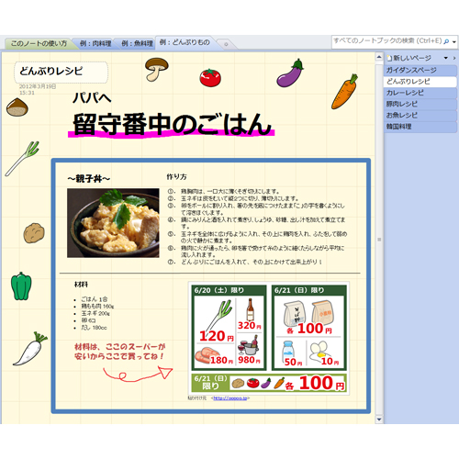Click the だし 180cc ingredient line
The width and height of the screenshot is (459, 459).
tap(94, 328)
